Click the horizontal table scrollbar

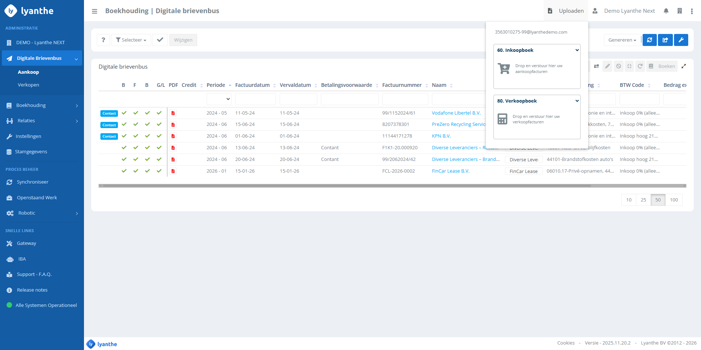[x=347, y=186]
